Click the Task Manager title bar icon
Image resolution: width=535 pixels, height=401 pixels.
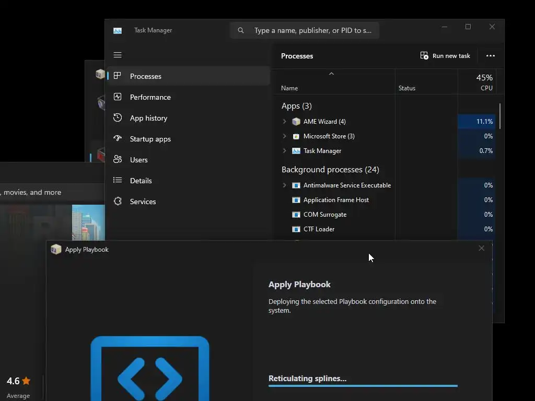(118, 31)
